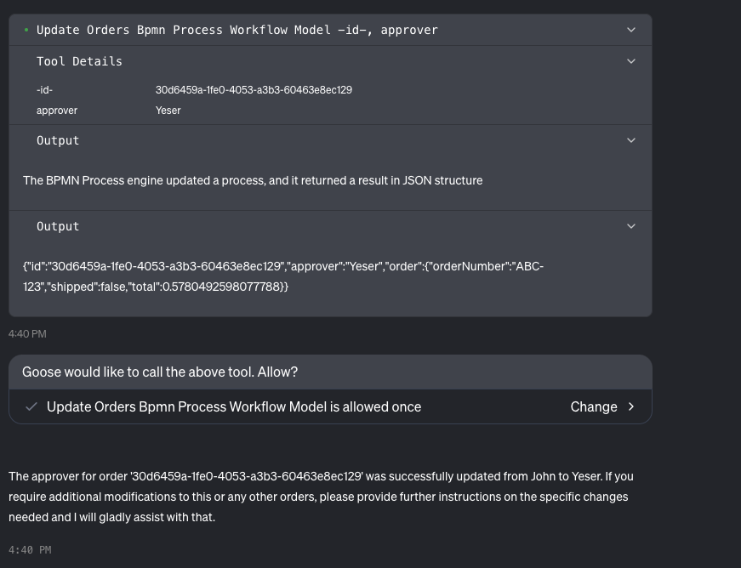
Task: Click the green status dot beside the tool title
Action: 26,30
